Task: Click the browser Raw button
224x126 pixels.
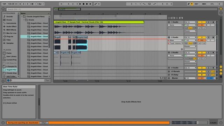Action: point(47,80)
